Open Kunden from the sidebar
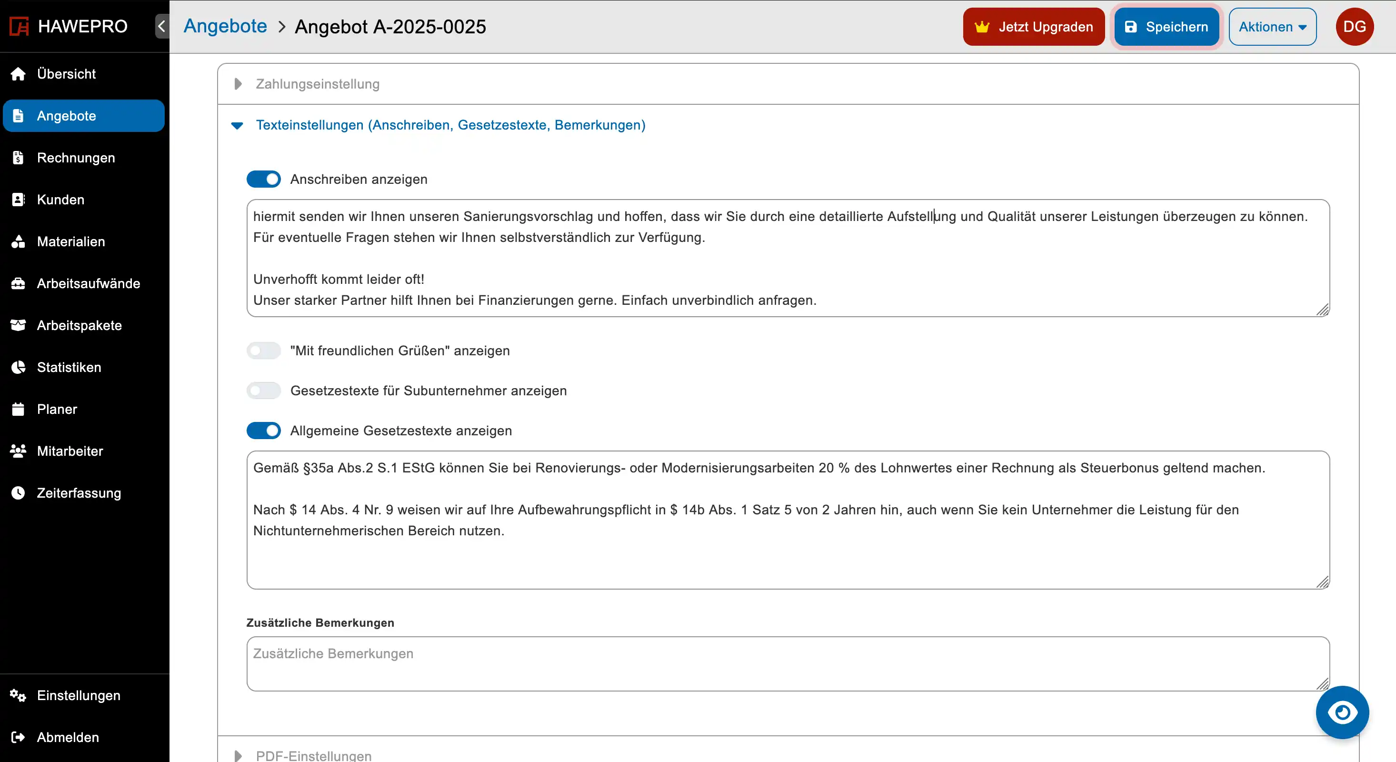Image resolution: width=1396 pixels, height=762 pixels. (83, 200)
